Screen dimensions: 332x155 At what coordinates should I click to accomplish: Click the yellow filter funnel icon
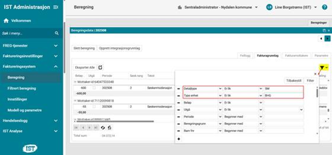[322, 67]
